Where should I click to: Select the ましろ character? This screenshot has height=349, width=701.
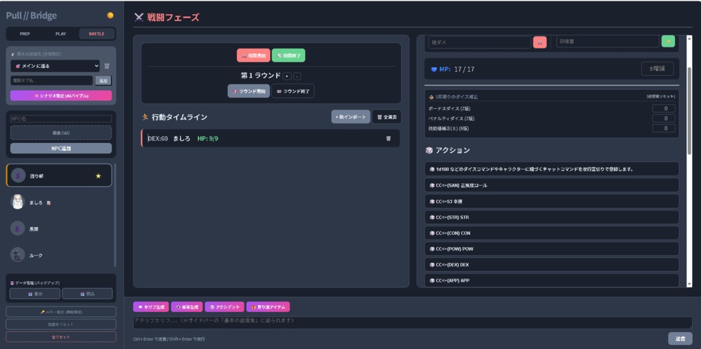click(x=59, y=203)
